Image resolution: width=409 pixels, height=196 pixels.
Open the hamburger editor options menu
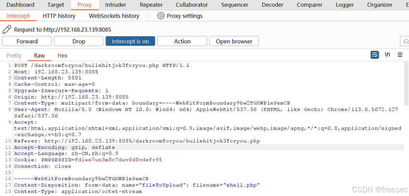[x=400, y=55]
